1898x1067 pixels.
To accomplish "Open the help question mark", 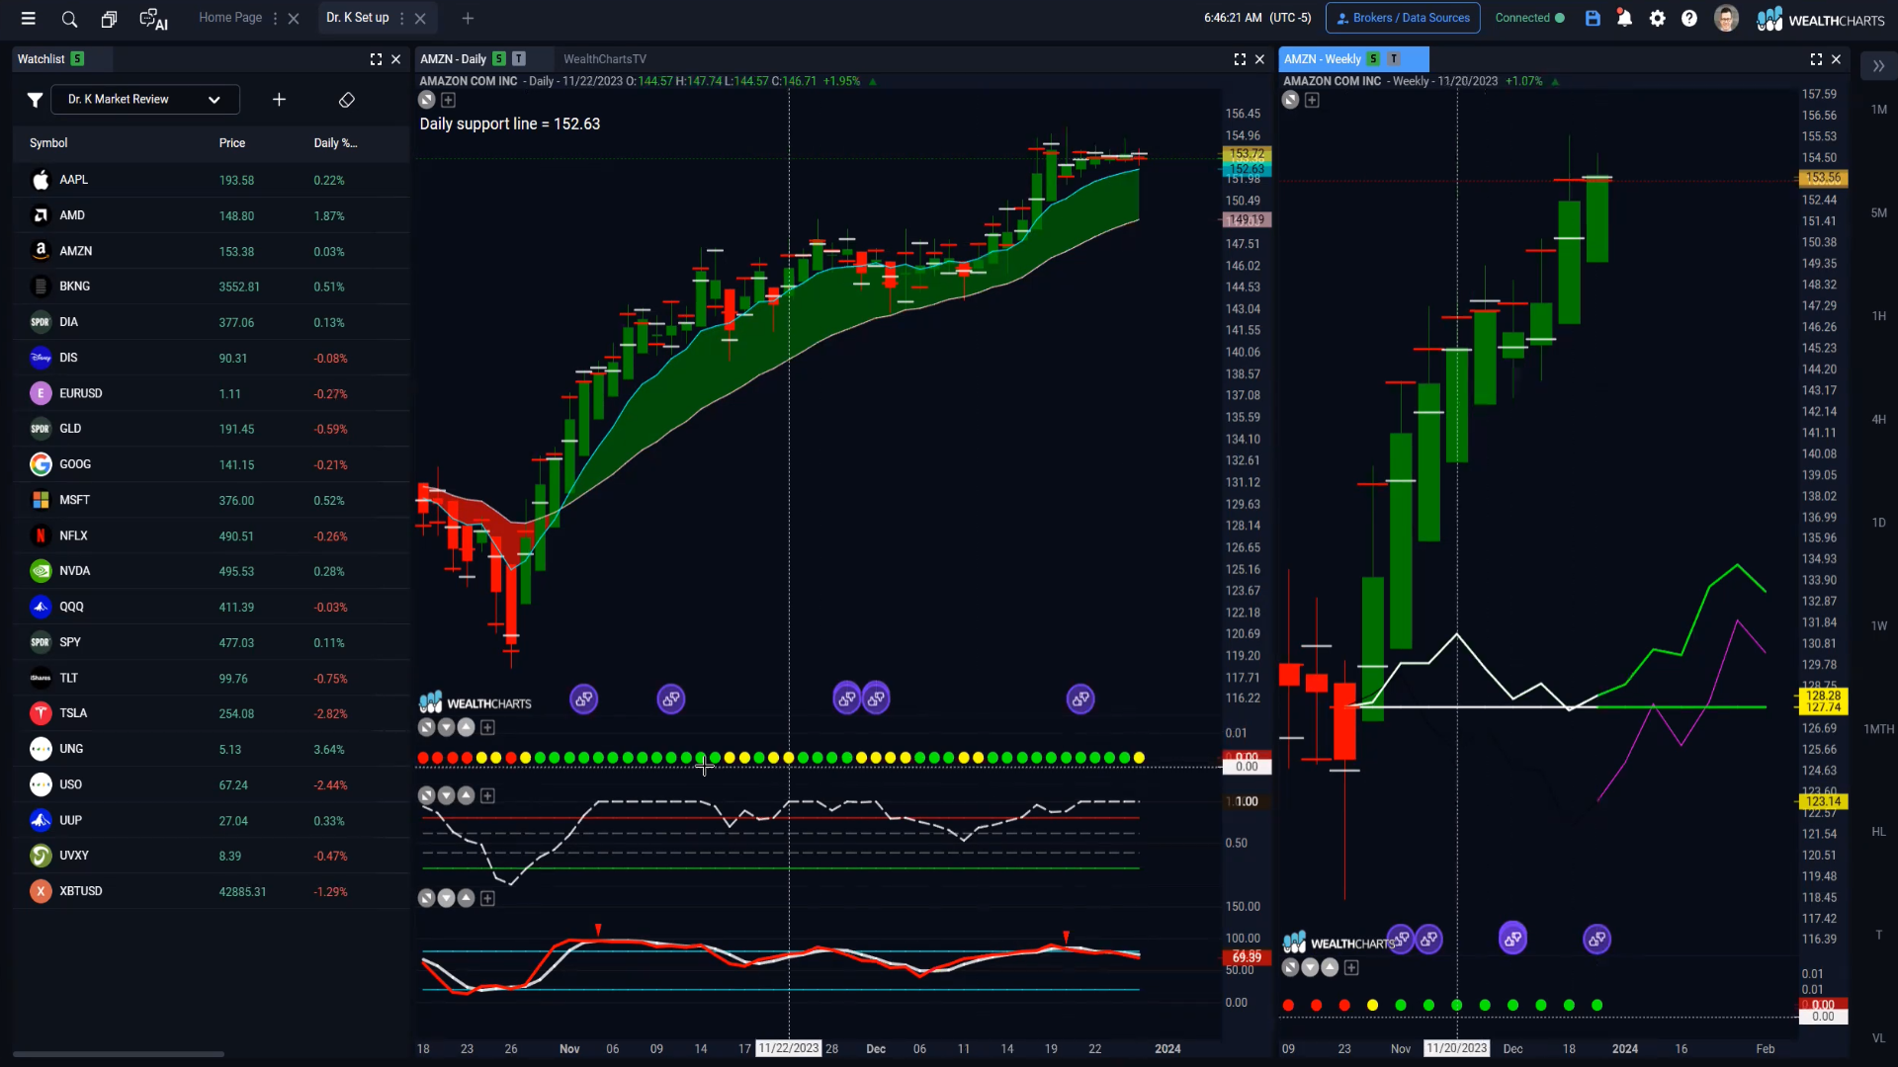I will (1689, 18).
